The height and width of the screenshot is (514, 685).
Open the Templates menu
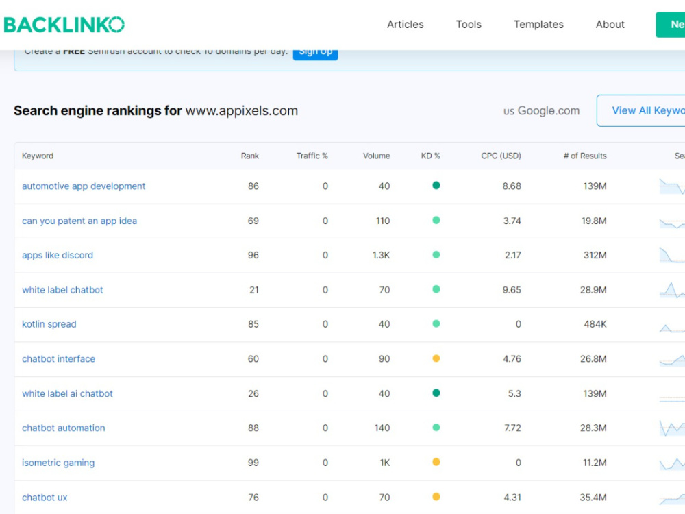(x=538, y=25)
